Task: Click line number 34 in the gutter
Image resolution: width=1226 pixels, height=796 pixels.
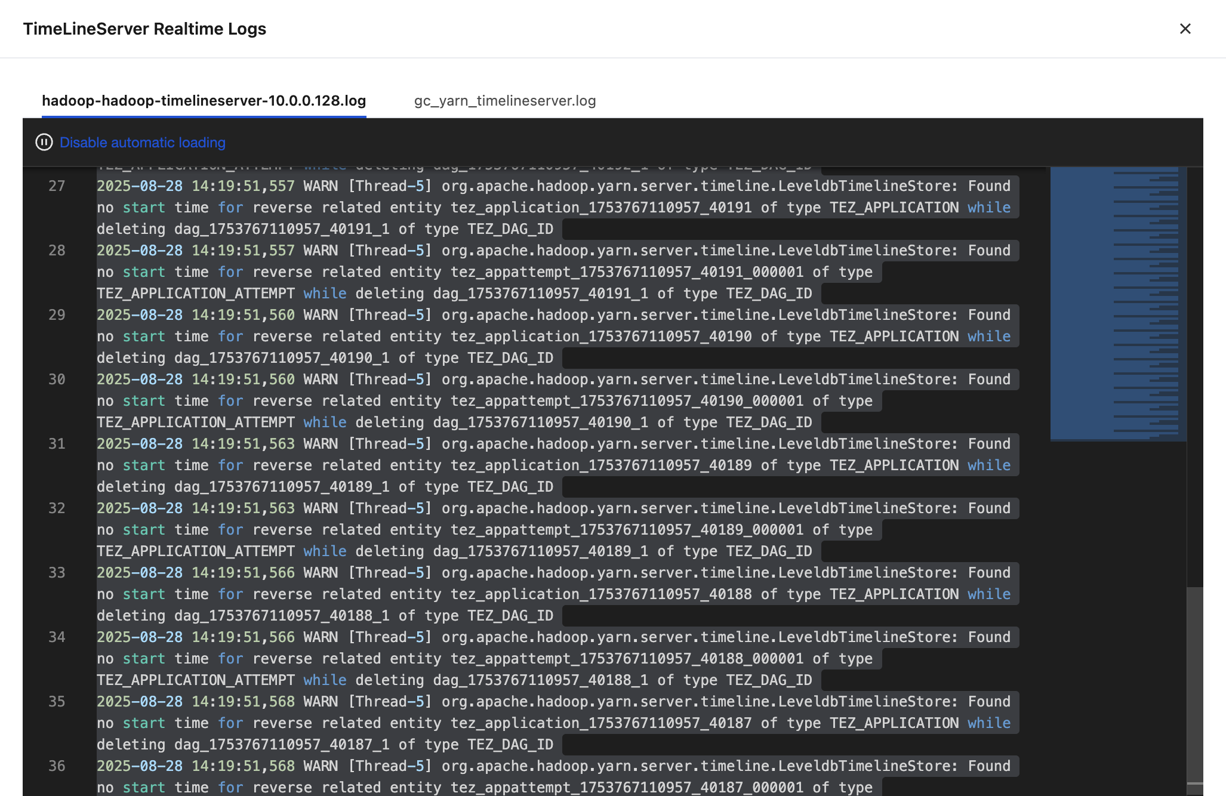Action: 57,637
